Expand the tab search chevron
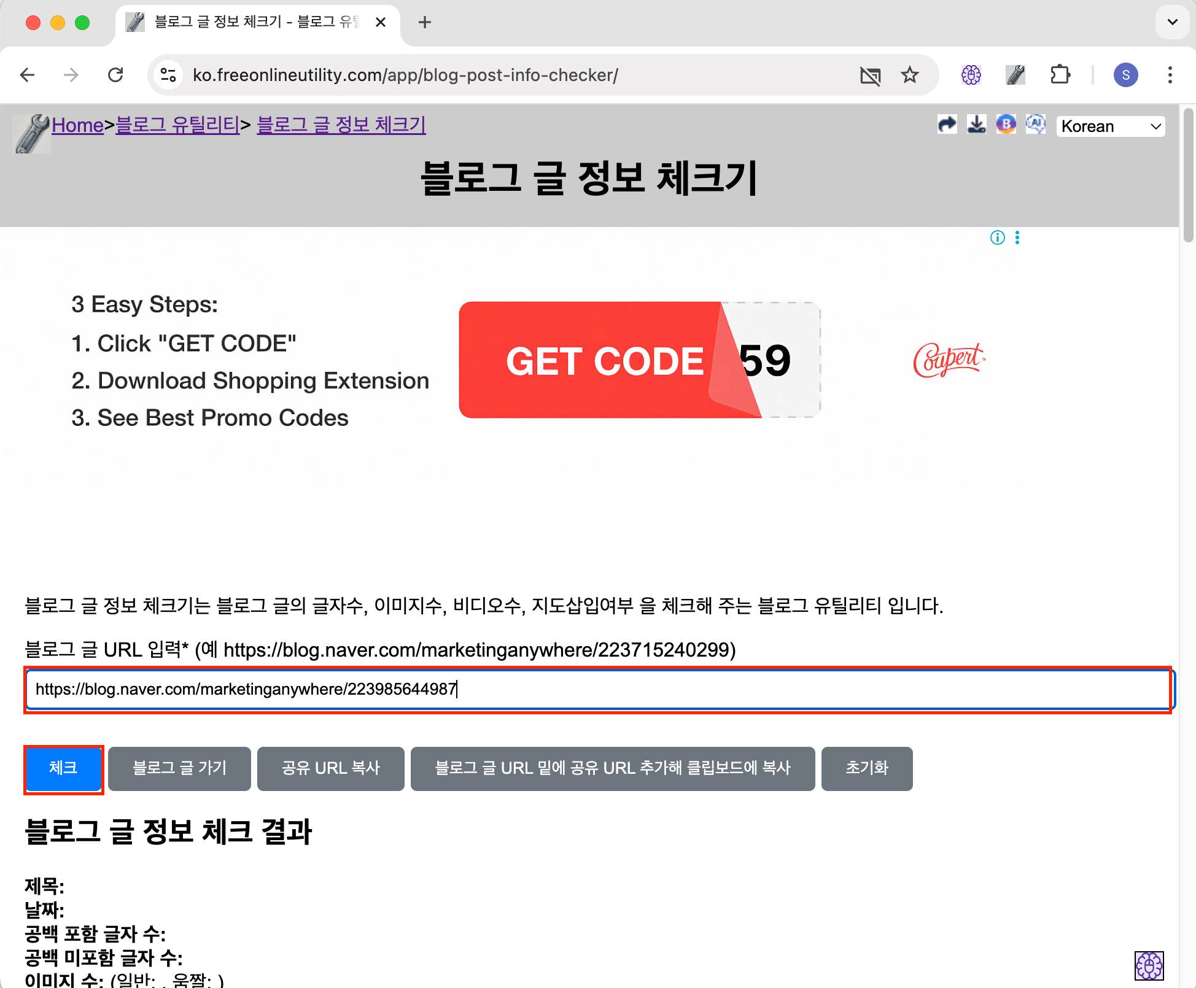1196x988 pixels. point(1172,22)
